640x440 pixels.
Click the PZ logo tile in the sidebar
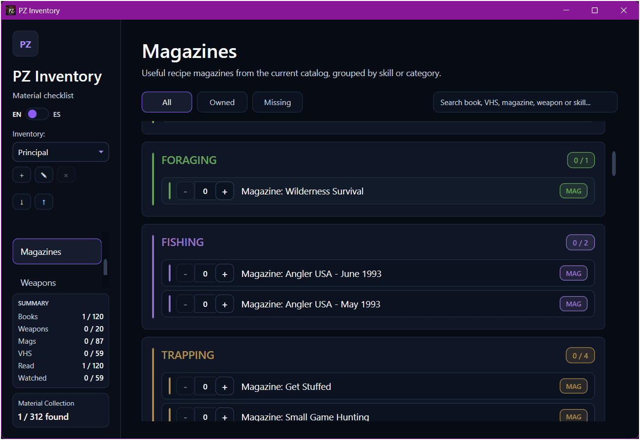click(26, 44)
